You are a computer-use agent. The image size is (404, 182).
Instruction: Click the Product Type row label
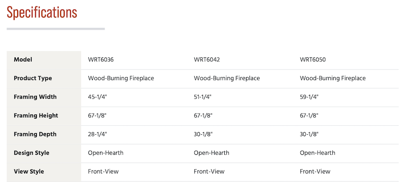pos(33,78)
